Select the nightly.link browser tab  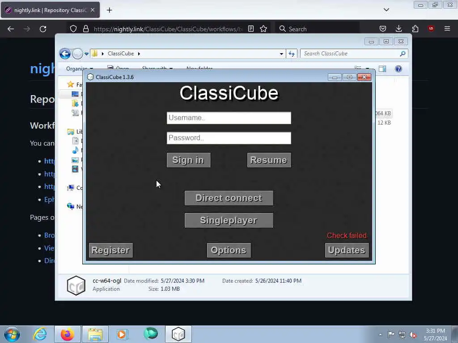coord(50,10)
